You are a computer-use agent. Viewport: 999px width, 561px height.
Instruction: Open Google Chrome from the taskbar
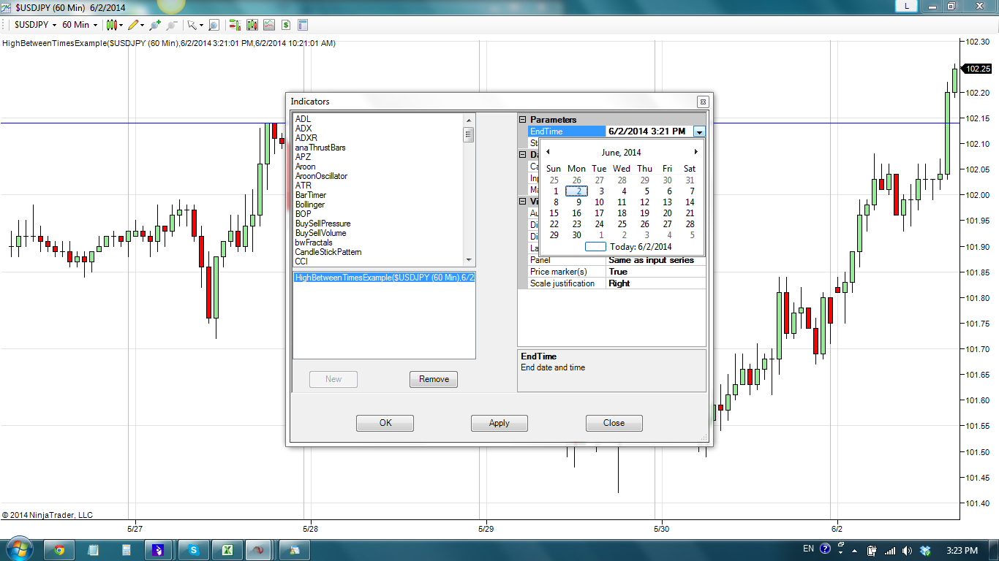coord(59,550)
